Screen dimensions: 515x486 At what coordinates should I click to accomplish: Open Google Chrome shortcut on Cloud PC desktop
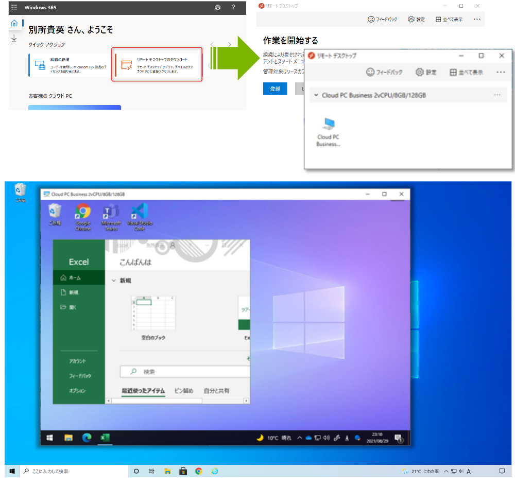pyautogui.click(x=83, y=217)
